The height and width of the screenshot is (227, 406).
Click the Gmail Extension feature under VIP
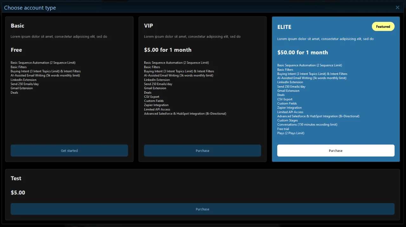click(155, 88)
